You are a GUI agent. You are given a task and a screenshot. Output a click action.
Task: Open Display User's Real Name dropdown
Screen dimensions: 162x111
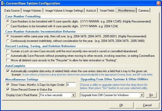pyautogui.click(x=73, y=95)
